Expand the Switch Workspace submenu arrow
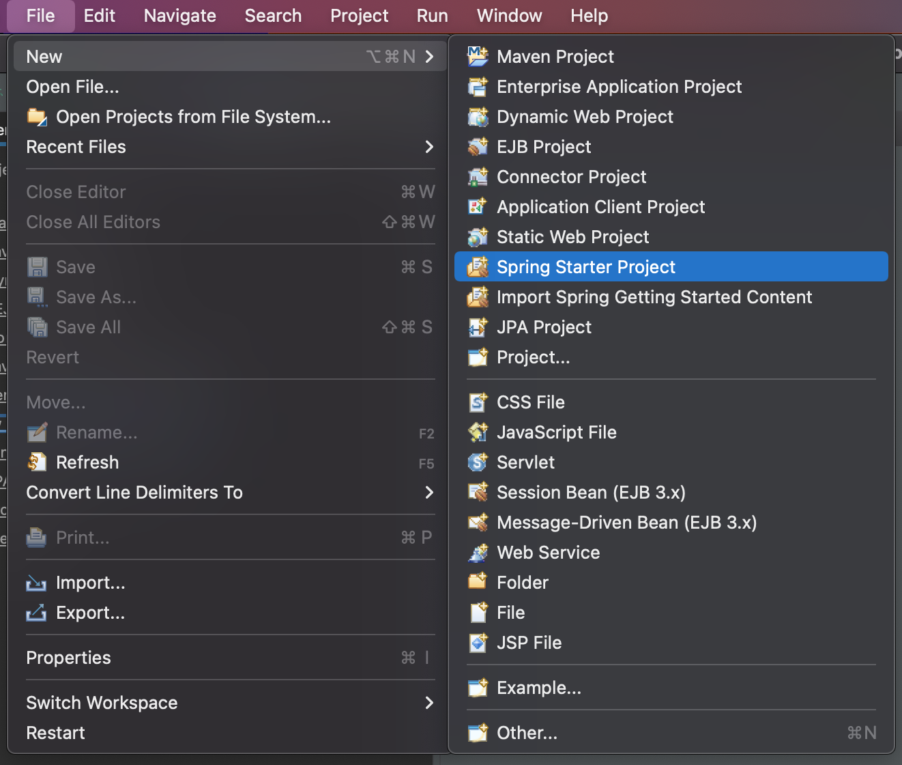 pyautogui.click(x=429, y=702)
